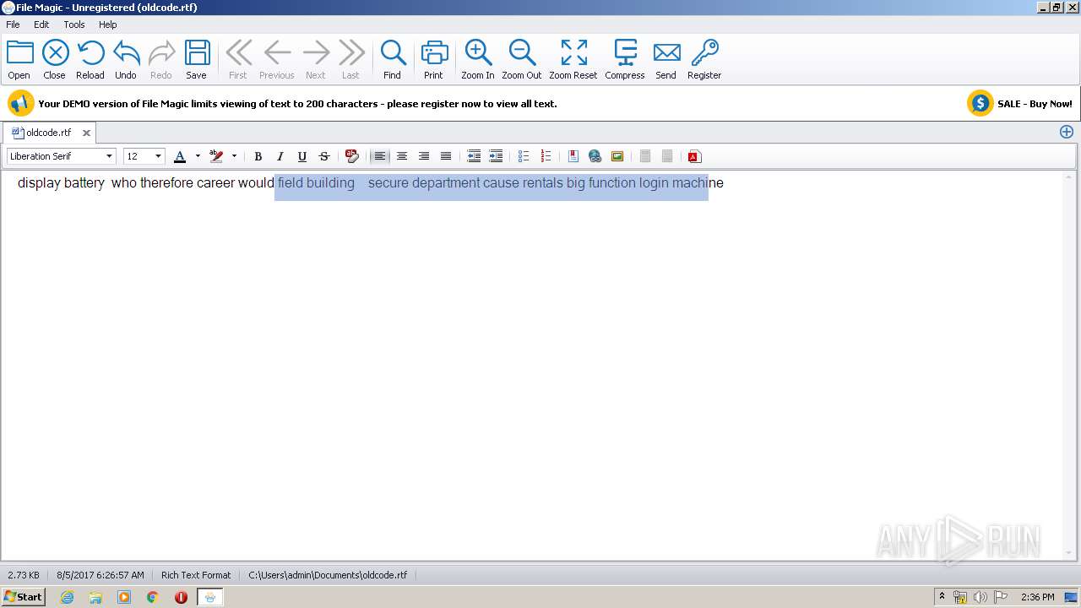The height and width of the screenshot is (608, 1081).
Task: Close the oldcode.rtf tab
Action: pos(86,133)
